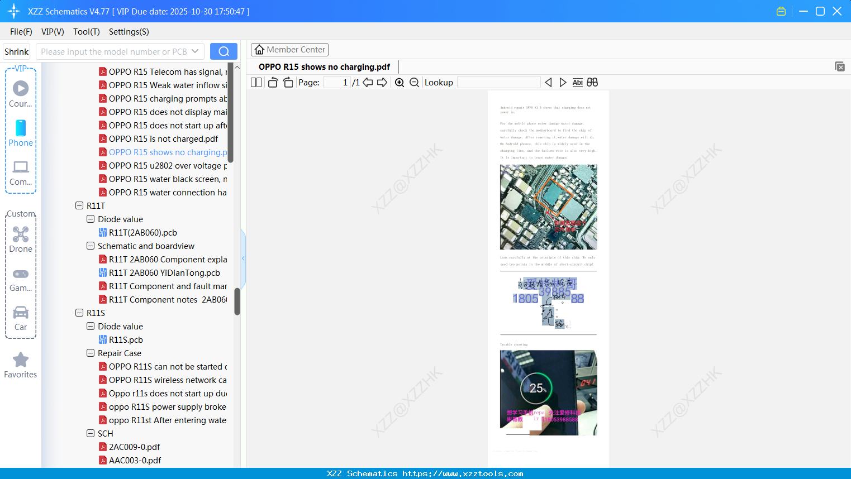This screenshot has width=851, height=479.
Task: Collapse Diode value folder under R11S
Action: [91, 326]
